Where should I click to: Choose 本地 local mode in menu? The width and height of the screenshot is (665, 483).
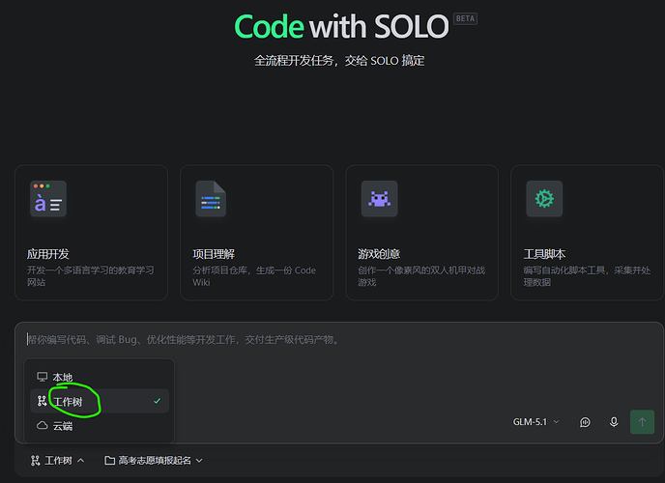click(x=100, y=377)
